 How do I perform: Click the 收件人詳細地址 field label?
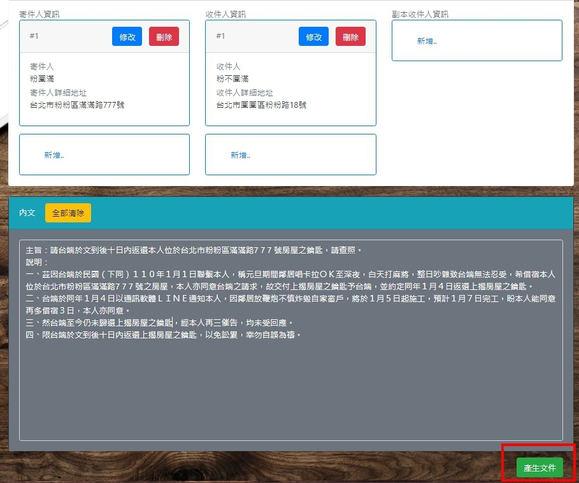point(245,92)
